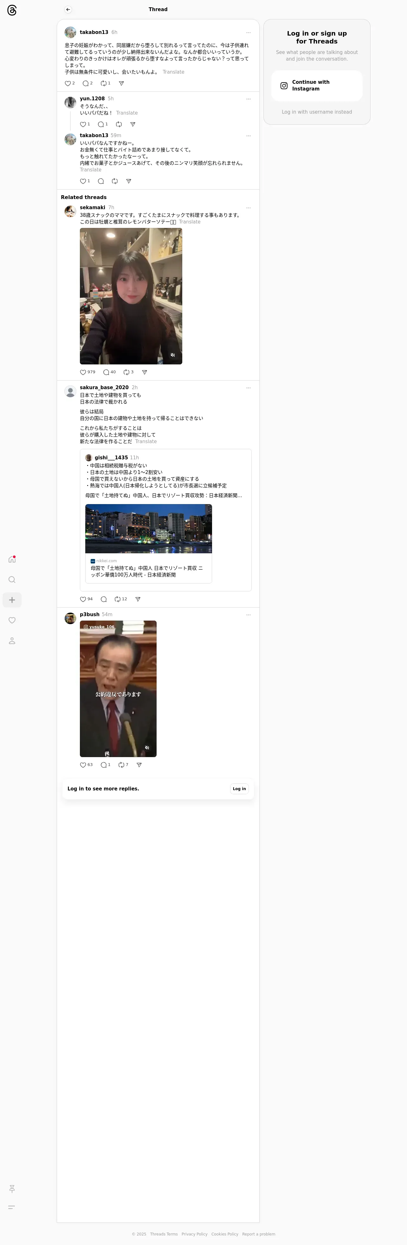Open more options on p3bush's post
This screenshot has height=1245, width=407.
[x=249, y=615]
